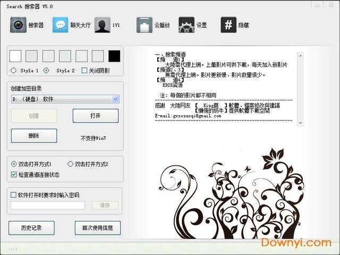Open the 聊天大厅 chat bubble icon

(61, 25)
